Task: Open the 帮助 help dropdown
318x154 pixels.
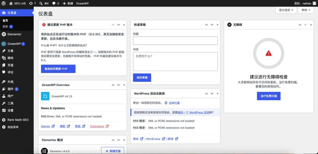Action: 306,10
